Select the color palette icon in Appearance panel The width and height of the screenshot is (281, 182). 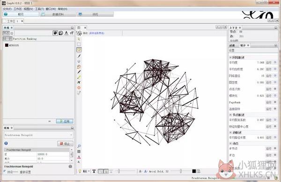(x=55, y=33)
